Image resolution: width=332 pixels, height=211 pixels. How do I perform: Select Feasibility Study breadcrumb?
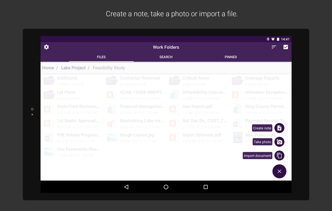(109, 68)
